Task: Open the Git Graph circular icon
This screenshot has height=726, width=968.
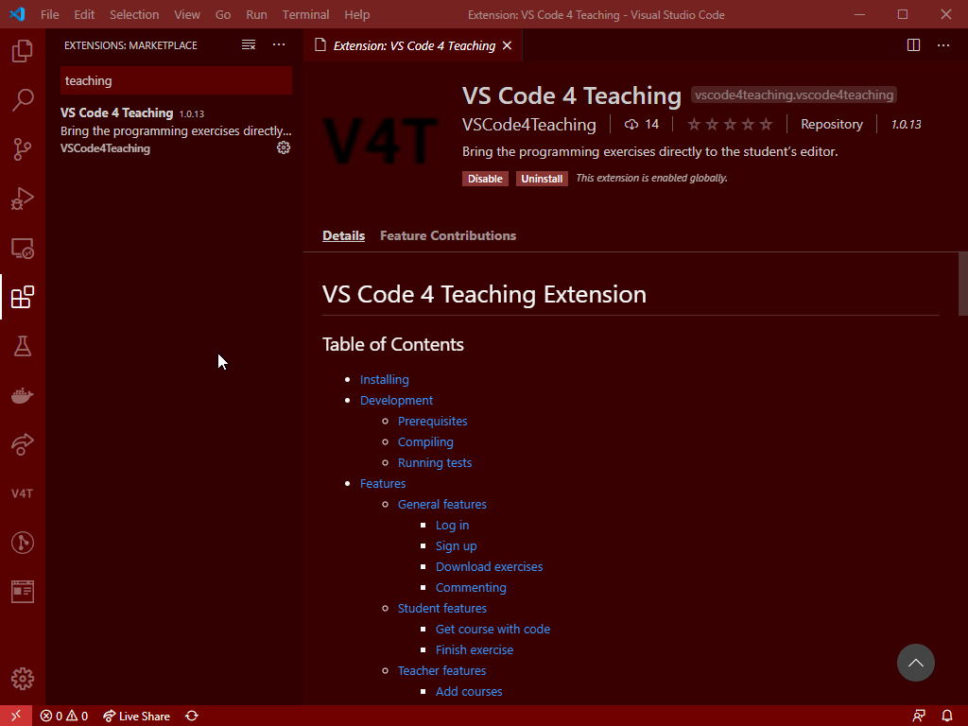Action: [x=23, y=543]
